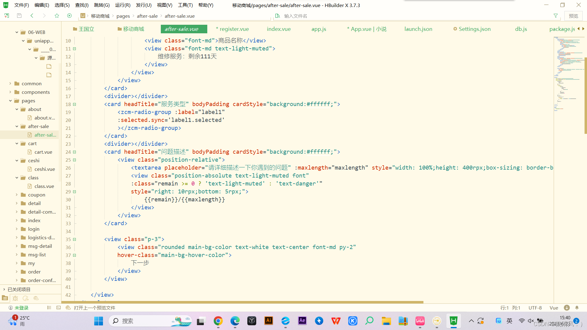The image size is (587, 330).
Task: Open the terminal icon in status bar
Action: 59,308
